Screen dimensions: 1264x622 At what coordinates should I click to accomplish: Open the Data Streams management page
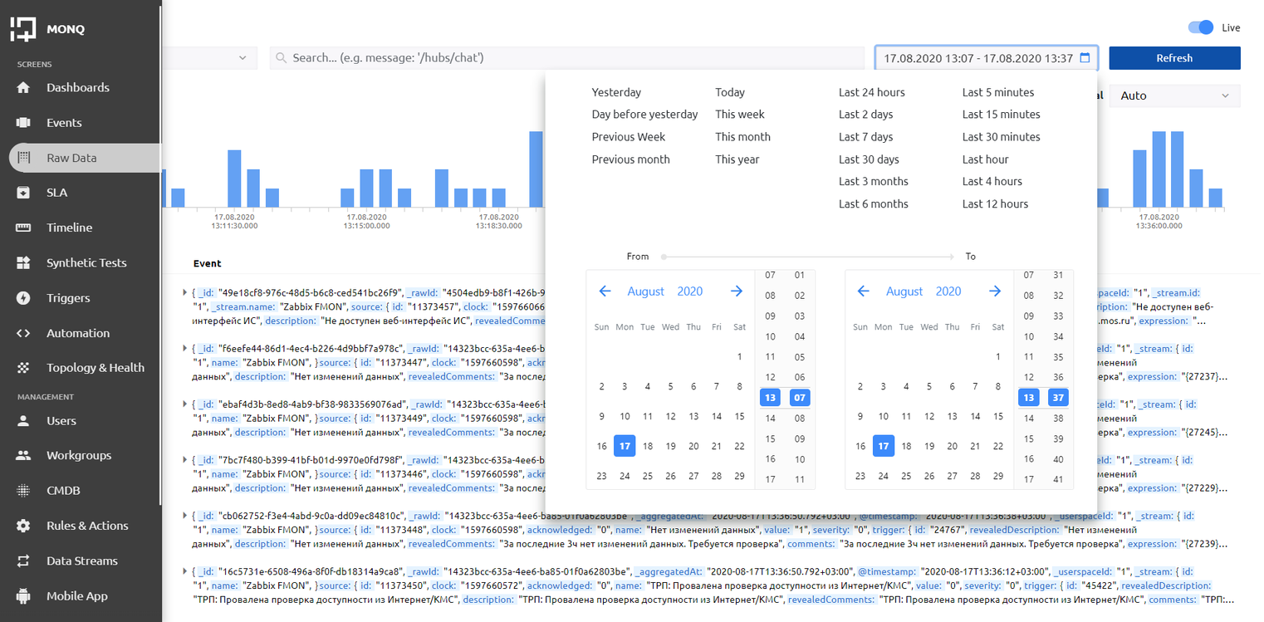point(81,561)
